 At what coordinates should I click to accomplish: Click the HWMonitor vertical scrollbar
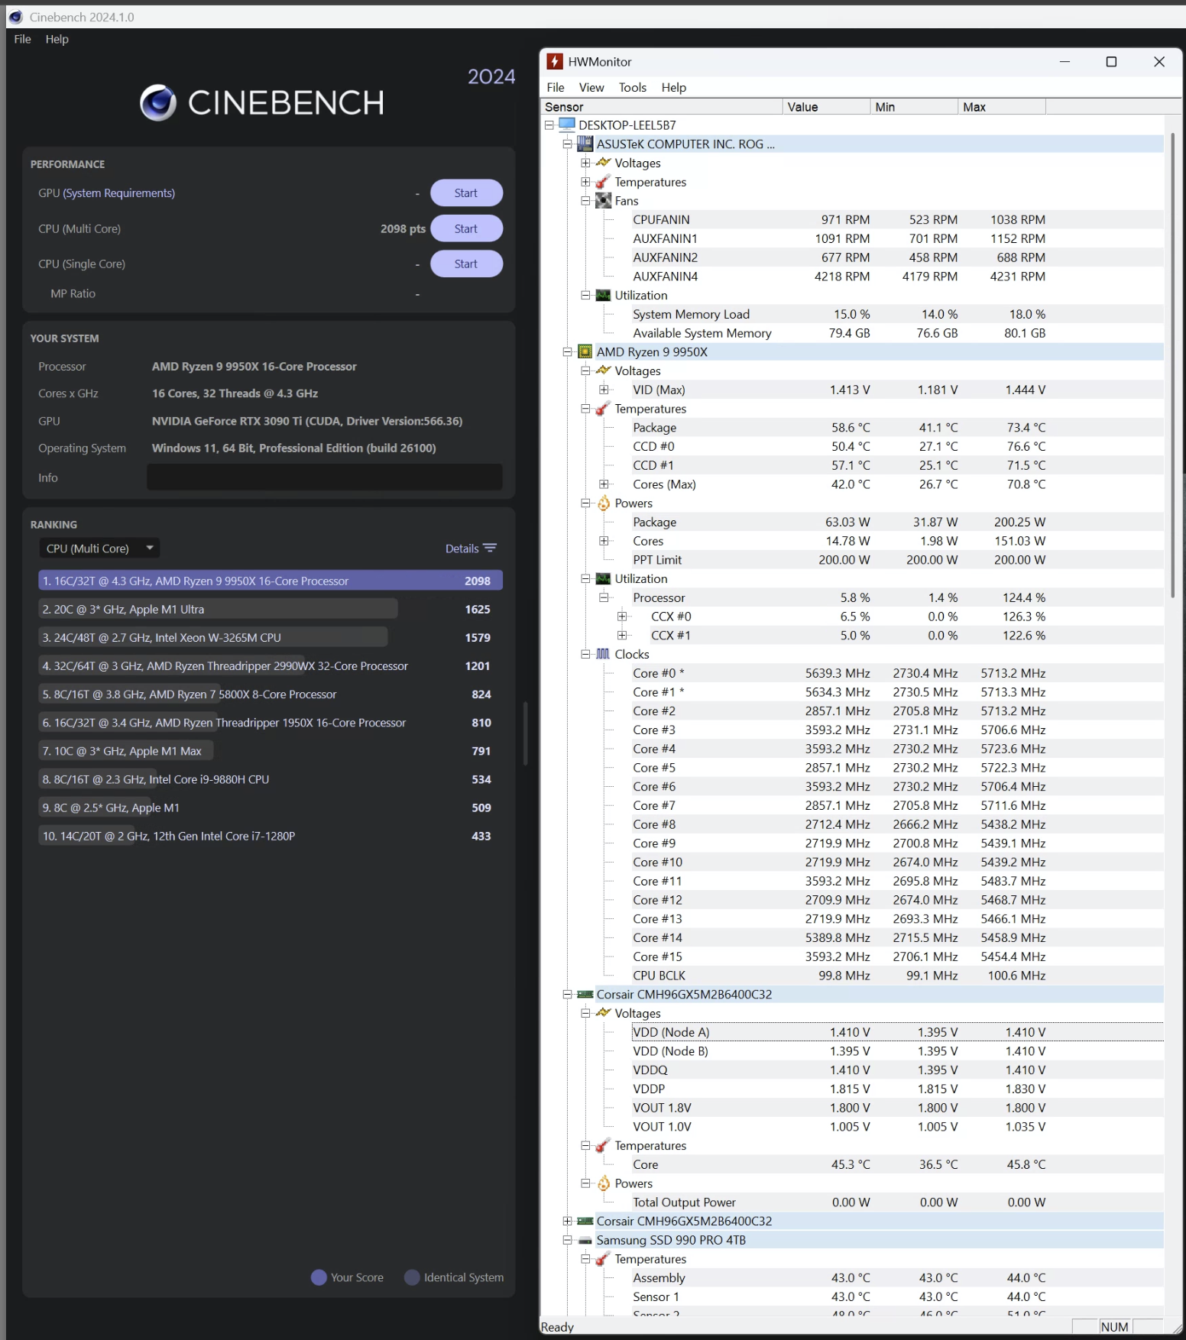point(1173,365)
